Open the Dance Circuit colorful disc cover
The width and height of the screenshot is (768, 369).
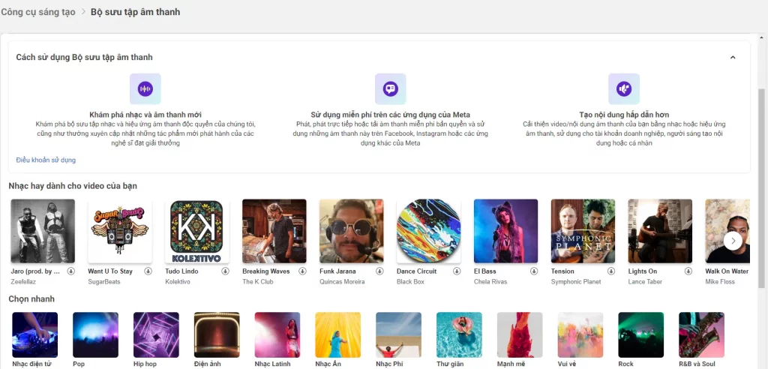pos(428,231)
